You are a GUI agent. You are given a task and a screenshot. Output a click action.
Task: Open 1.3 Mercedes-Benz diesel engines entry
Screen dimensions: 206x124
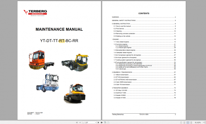pyautogui.click(x=145, y=50)
